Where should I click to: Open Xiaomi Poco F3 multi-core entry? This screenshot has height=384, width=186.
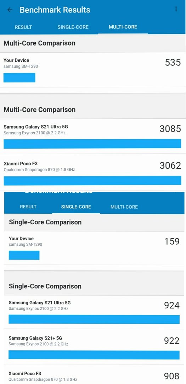[93, 172]
